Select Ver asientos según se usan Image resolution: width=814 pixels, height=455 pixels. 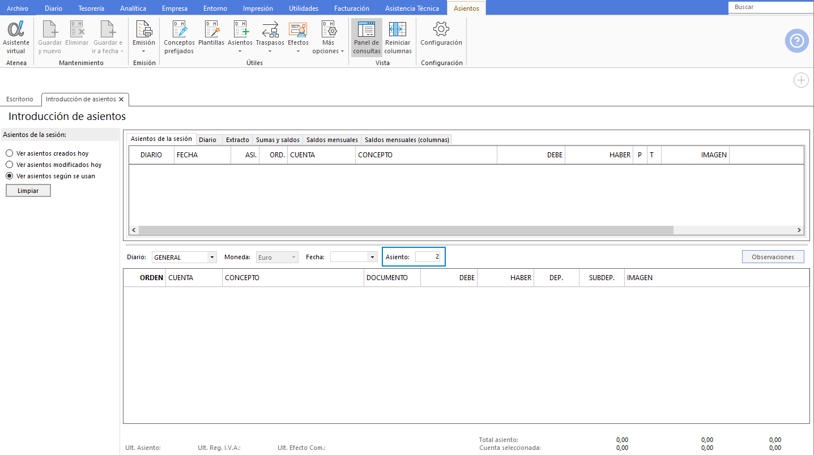[9, 176]
